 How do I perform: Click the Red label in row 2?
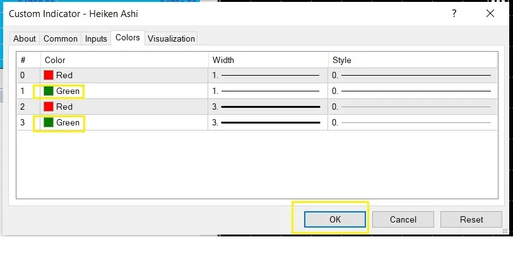pyautogui.click(x=64, y=107)
